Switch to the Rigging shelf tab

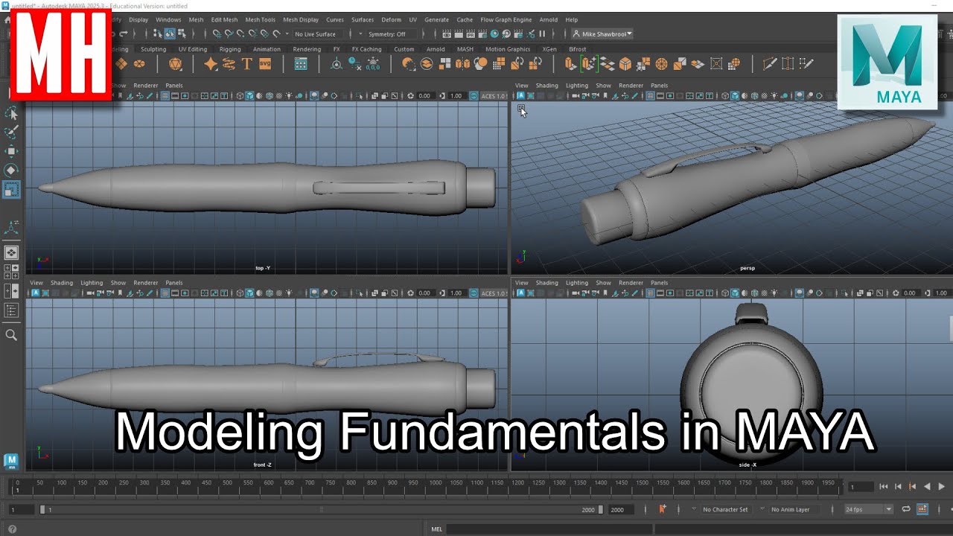(x=230, y=49)
